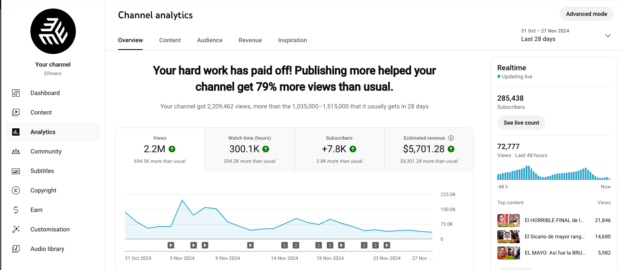Open thumbnail of EL MAYO video

click(509, 253)
